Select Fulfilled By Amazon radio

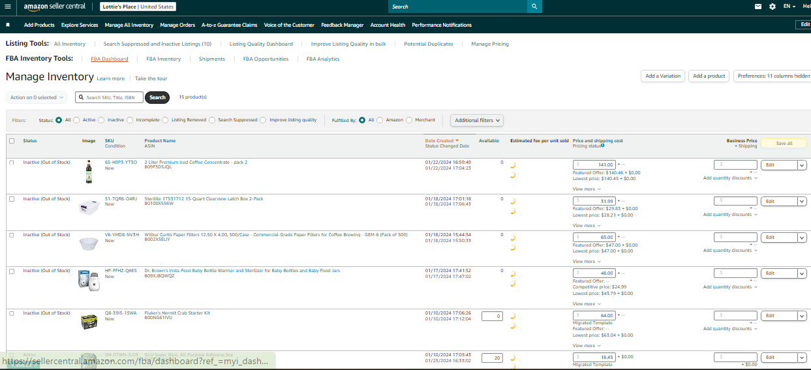coord(380,120)
